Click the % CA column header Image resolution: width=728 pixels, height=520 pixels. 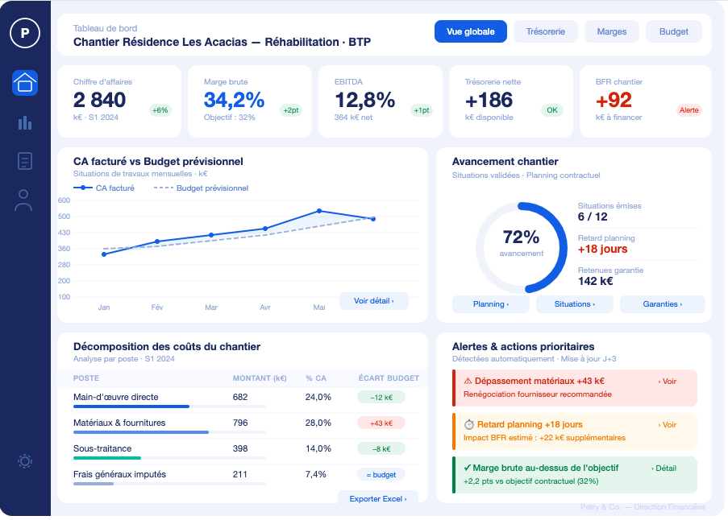pos(316,378)
